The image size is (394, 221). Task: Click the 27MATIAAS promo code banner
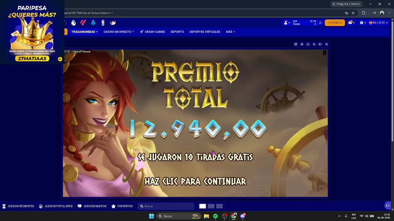(x=32, y=58)
